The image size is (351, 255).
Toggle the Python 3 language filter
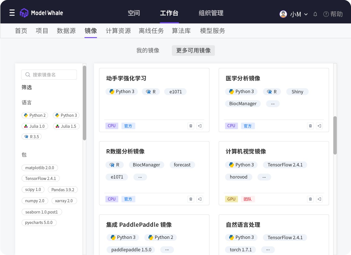(66, 115)
